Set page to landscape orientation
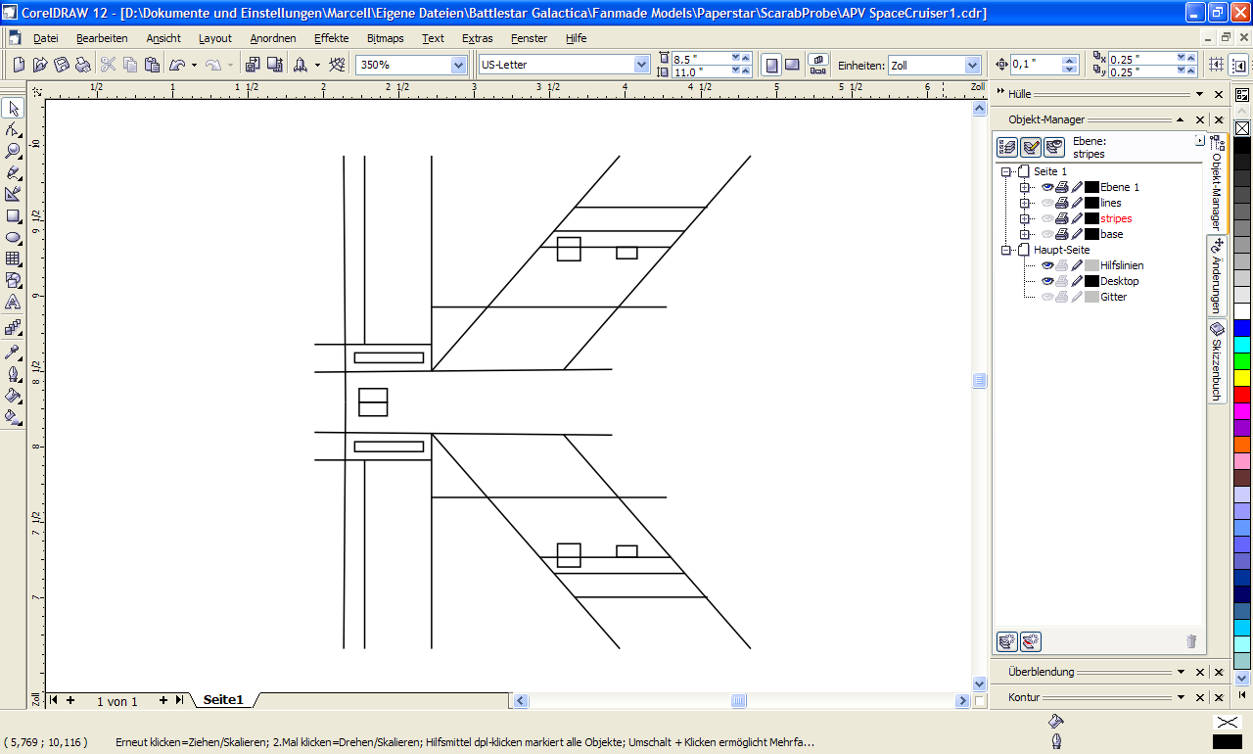This screenshot has width=1253, height=754. [x=792, y=65]
